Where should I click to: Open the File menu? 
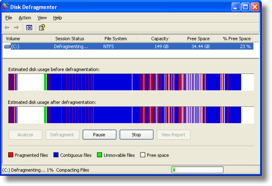pos(9,18)
